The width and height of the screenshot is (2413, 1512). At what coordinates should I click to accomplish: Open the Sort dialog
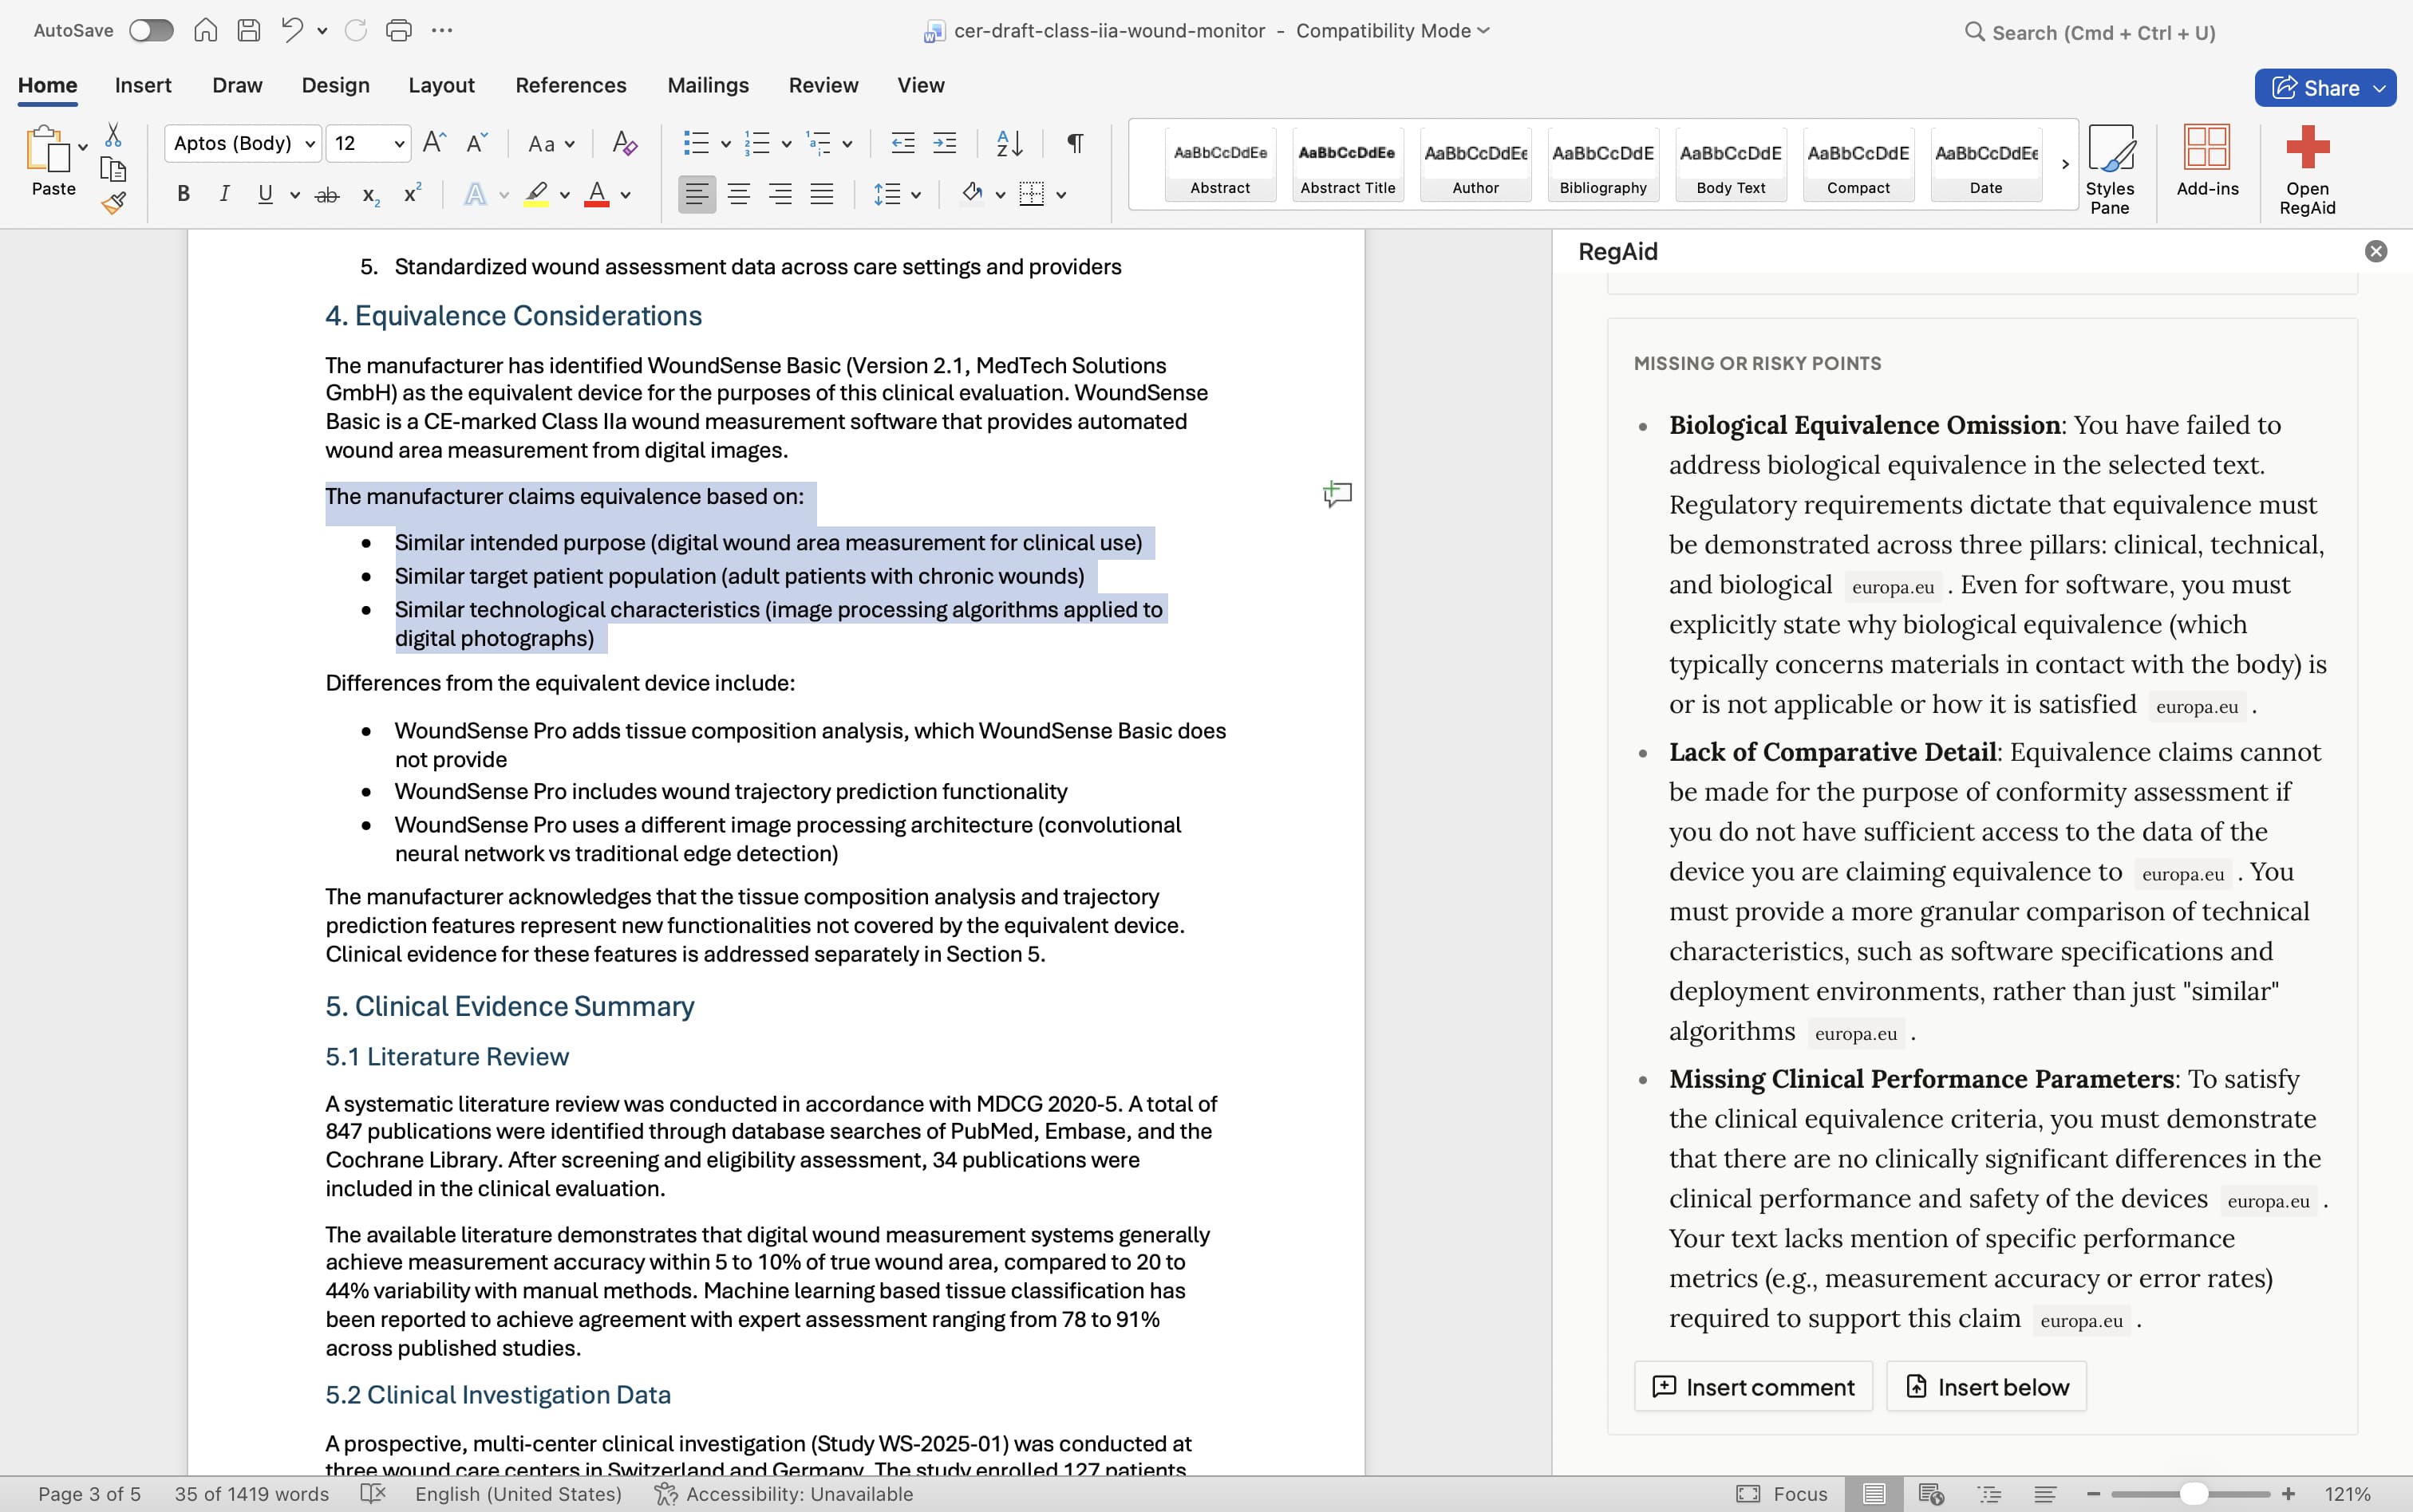point(1009,143)
